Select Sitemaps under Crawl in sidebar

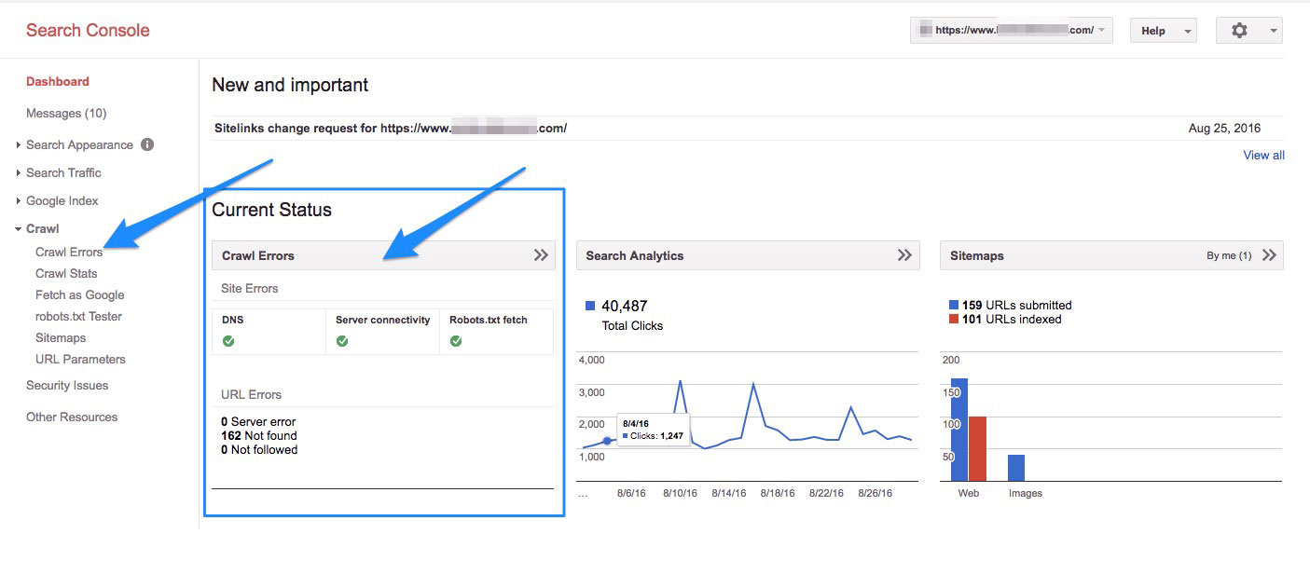click(x=61, y=338)
